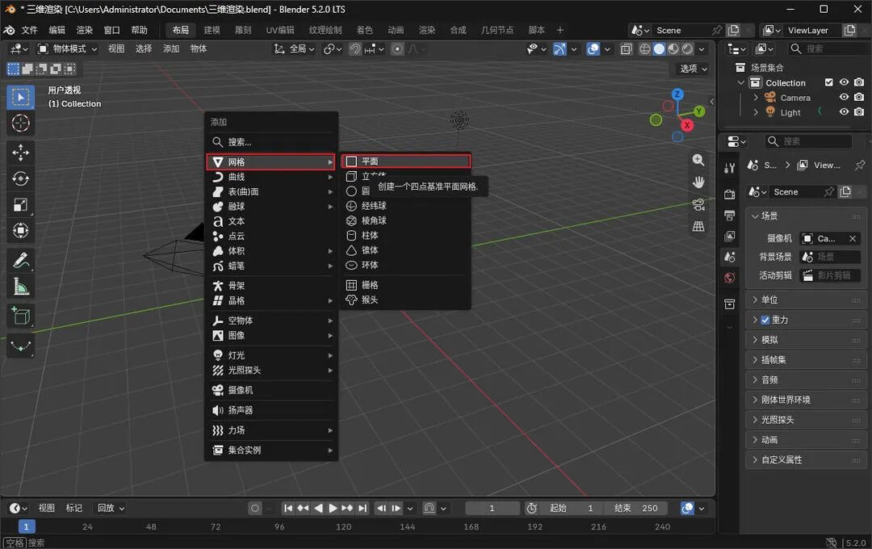Switch perspective/orthographic grid icon
Image resolution: width=872 pixels, height=549 pixels.
pyautogui.click(x=698, y=226)
